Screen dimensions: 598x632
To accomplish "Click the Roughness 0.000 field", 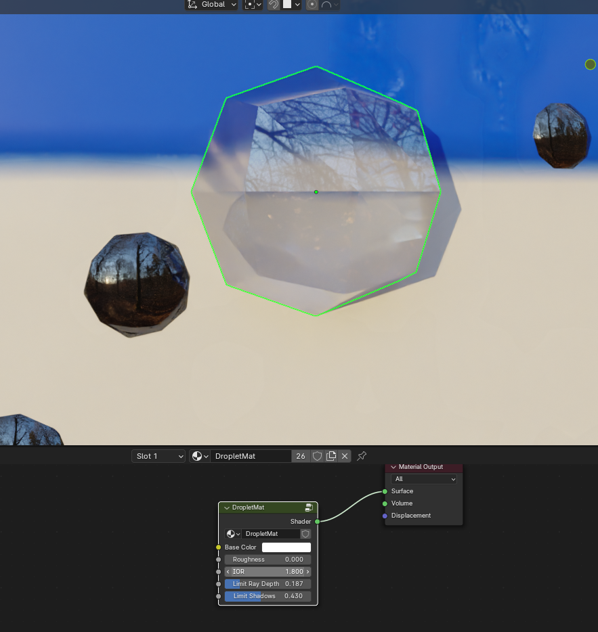I will coord(268,560).
